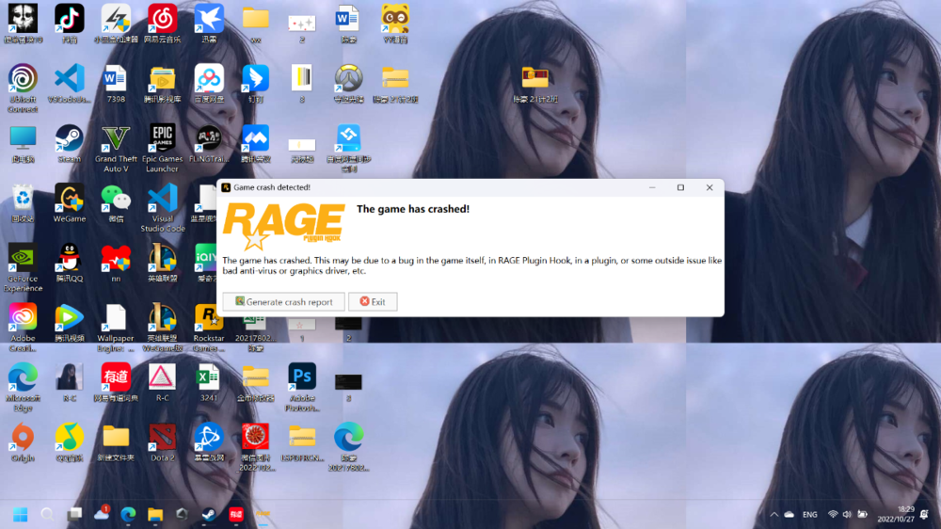Screen dimensions: 941x529
Task: Switch to Steam on the taskbar
Action: tap(209, 515)
